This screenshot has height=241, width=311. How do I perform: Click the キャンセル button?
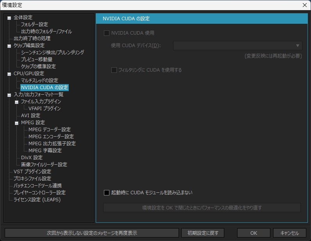click(x=290, y=233)
